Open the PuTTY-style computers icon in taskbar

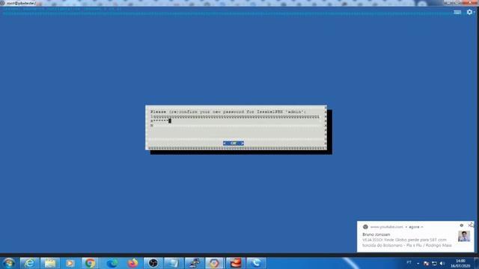click(195, 263)
